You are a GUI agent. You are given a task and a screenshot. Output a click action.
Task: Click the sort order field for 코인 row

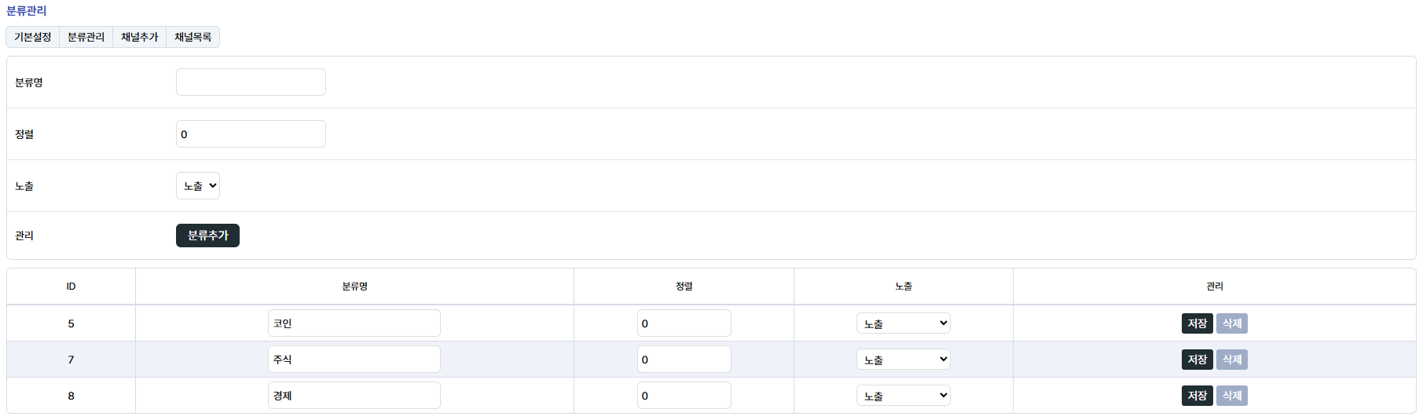(684, 323)
